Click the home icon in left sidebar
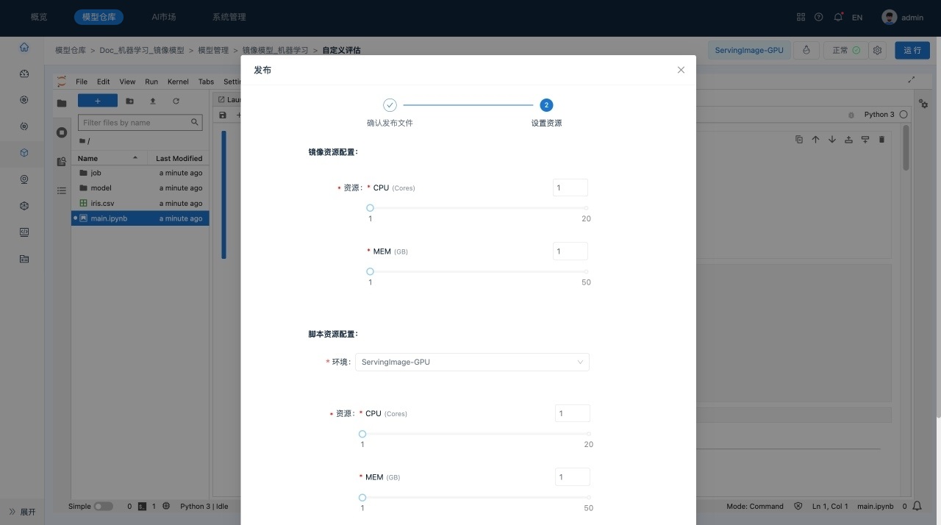The height and width of the screenshot is (525, 941). [x=24, y=47]
